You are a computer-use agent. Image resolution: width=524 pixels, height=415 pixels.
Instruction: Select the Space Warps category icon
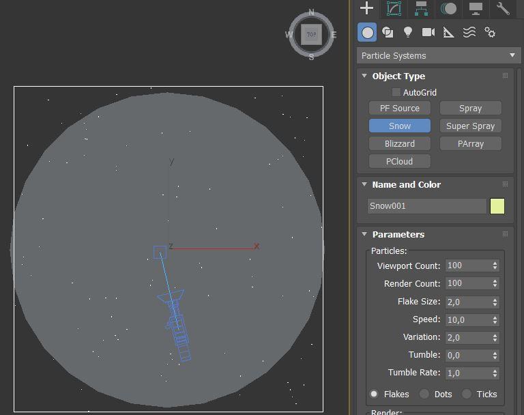point(469,33)
